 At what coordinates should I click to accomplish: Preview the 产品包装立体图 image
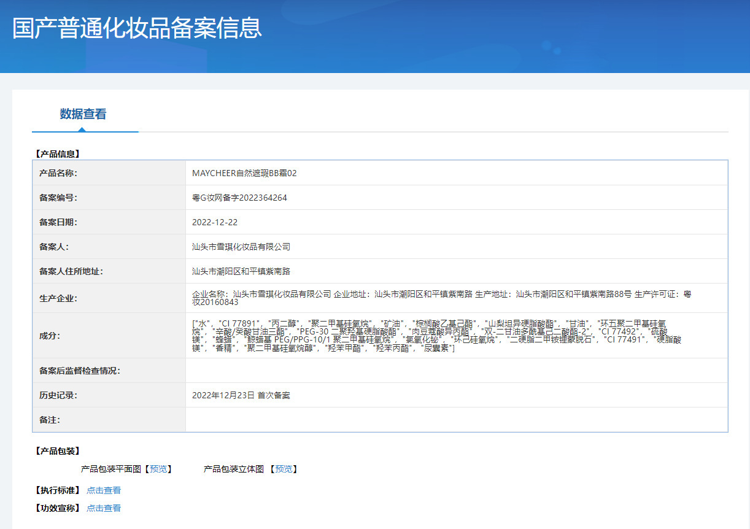tap(284, 469)
